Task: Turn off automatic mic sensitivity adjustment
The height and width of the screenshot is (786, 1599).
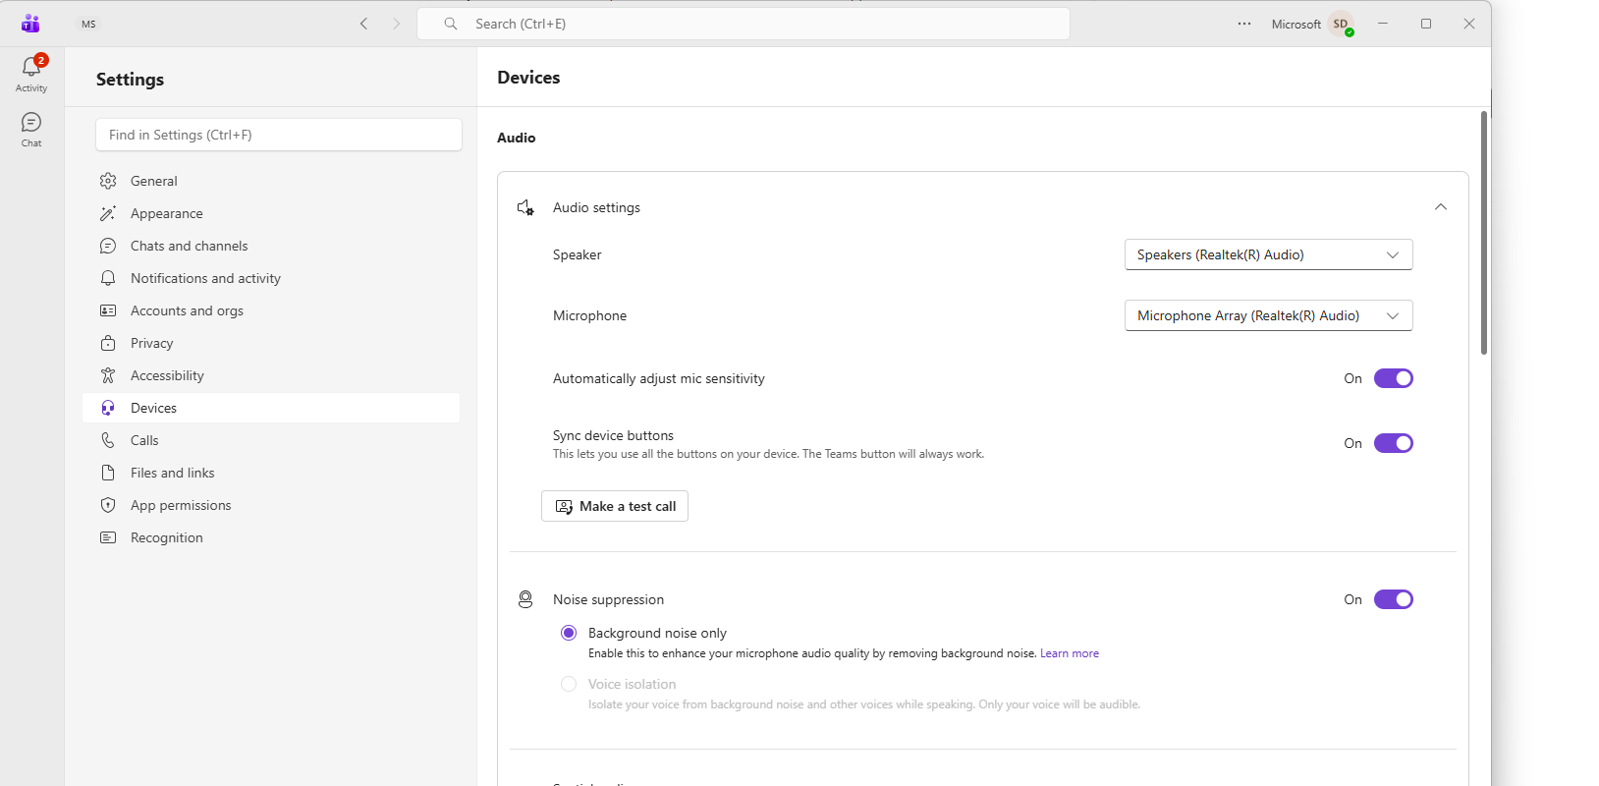Action: [1393, 378]
